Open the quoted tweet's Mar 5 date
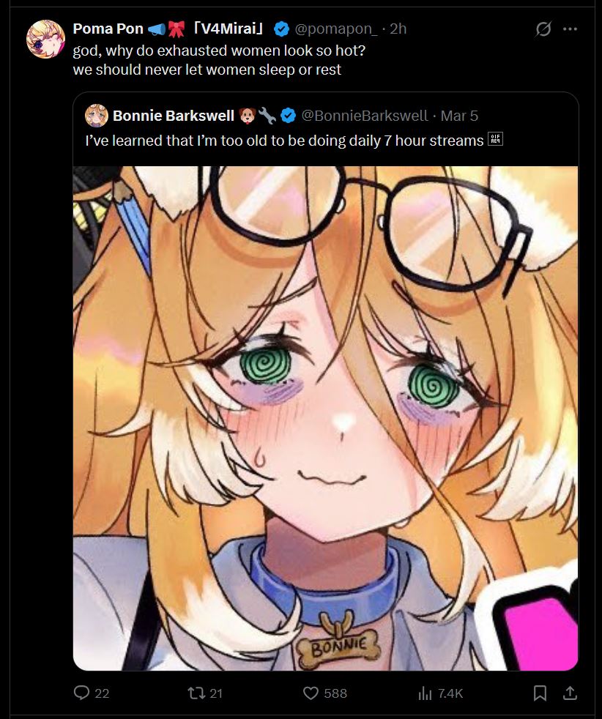The height and width of the screenshot is (719, 602). [459, 116]
